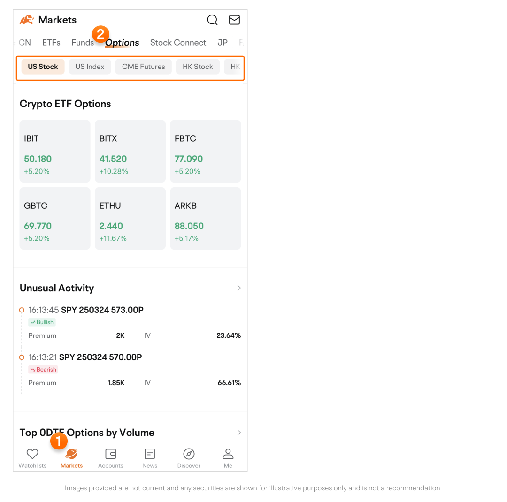This screenshot has width=507, height=502.
Task: Select the US Index filter chip
Action: (90, 67)
